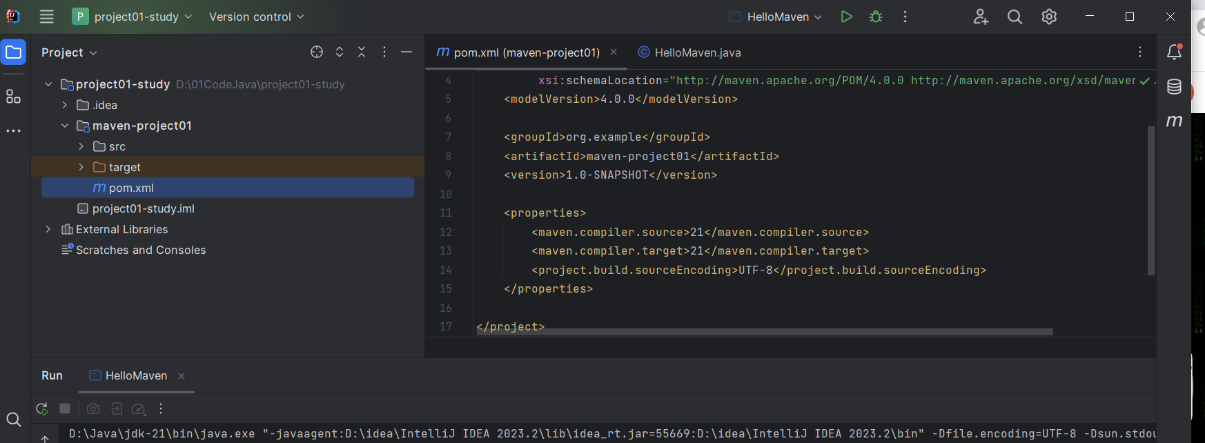Collapse the maven-project01 module

pyautogui.click(x=65, y=126)
